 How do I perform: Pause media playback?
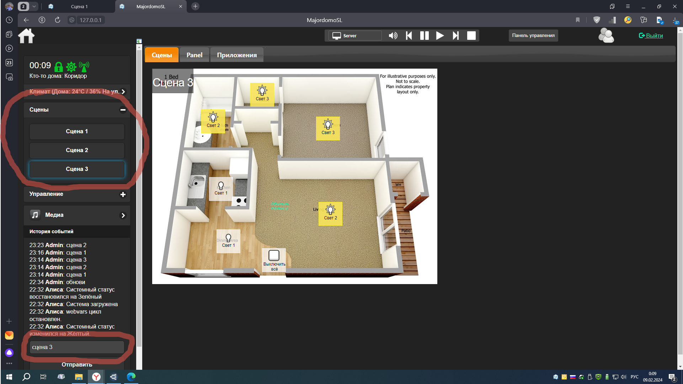coord(424,36)
